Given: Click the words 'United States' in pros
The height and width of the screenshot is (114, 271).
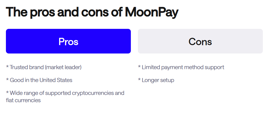Looking at the screenshot, I should pyautogui.click(x=56, y=80).
